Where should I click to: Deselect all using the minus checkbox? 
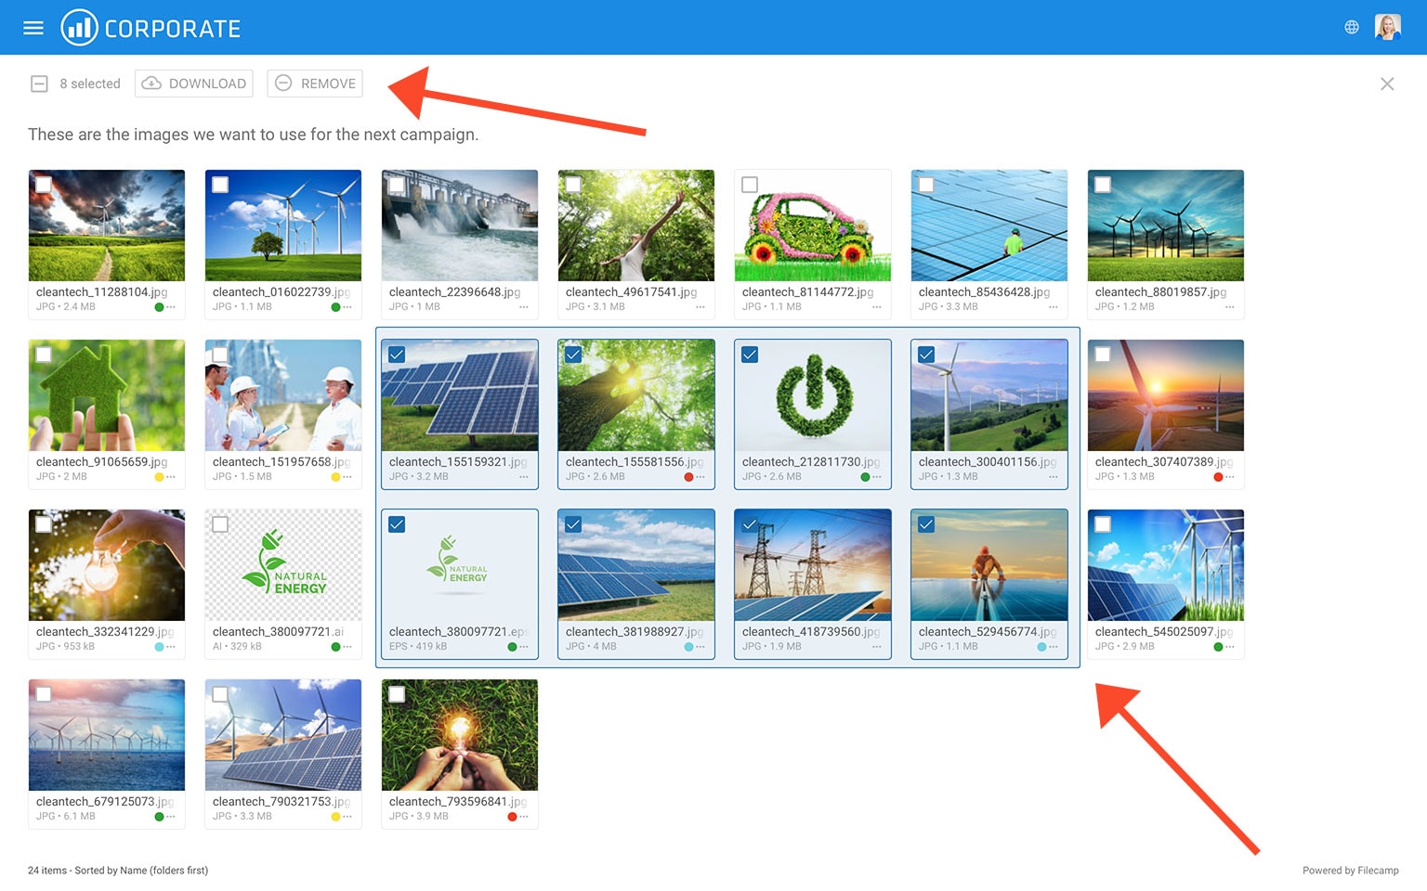click(39, 84)
